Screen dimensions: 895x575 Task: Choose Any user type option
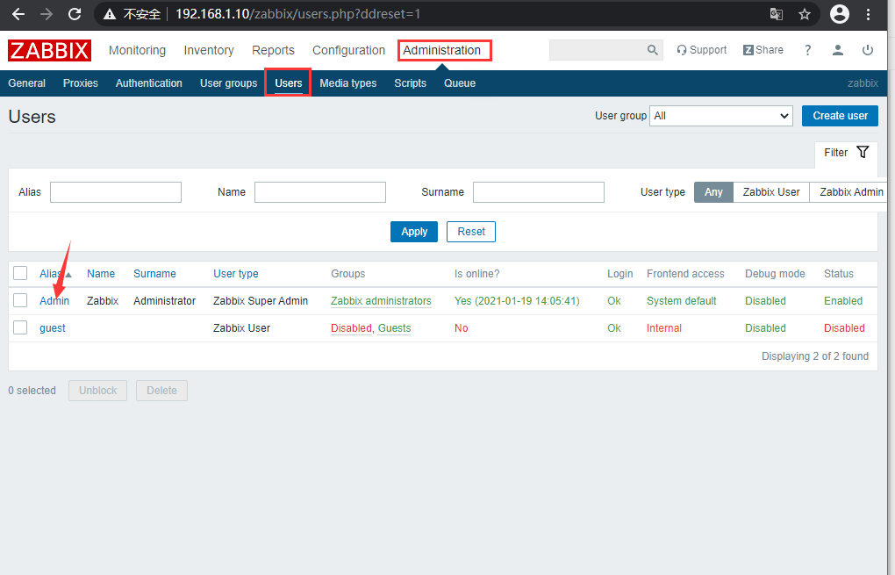click(713, 192)
